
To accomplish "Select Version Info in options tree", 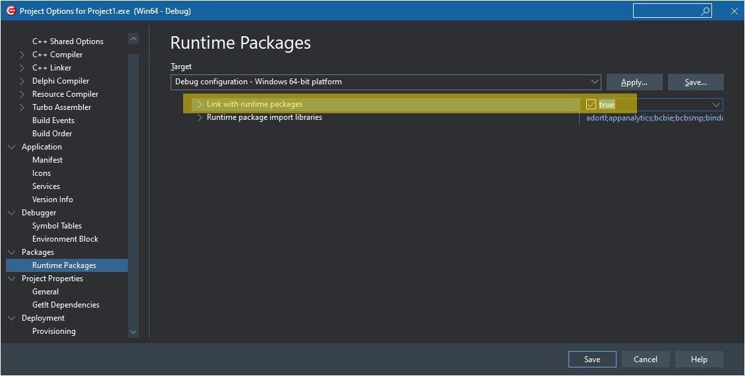I will click(x=53, y=200).
